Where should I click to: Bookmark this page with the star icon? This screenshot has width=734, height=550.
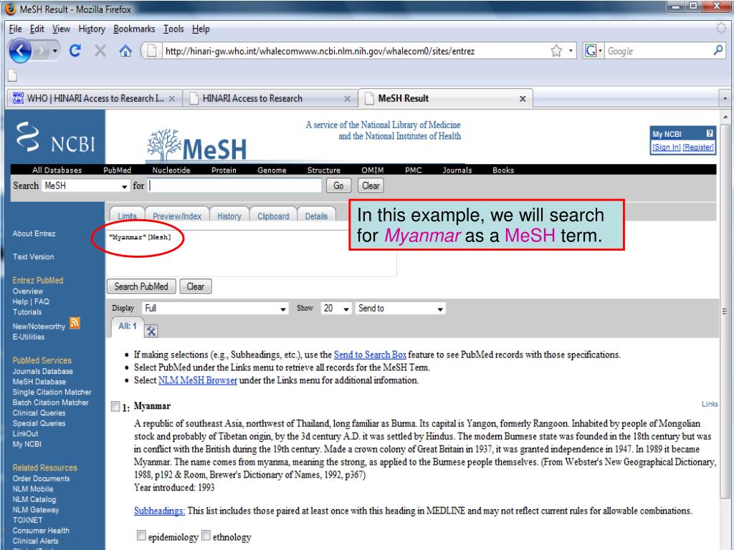click(x=556, y=51)
